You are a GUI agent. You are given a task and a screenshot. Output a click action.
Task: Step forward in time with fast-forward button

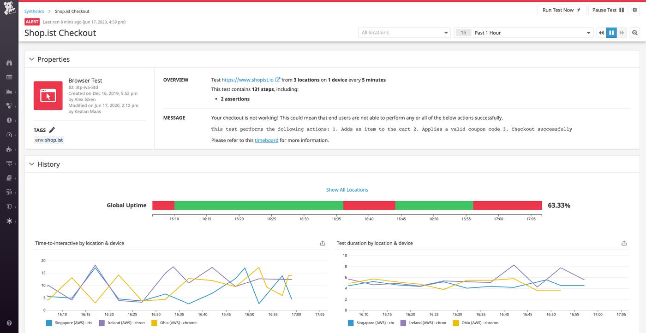coord(622,33)
